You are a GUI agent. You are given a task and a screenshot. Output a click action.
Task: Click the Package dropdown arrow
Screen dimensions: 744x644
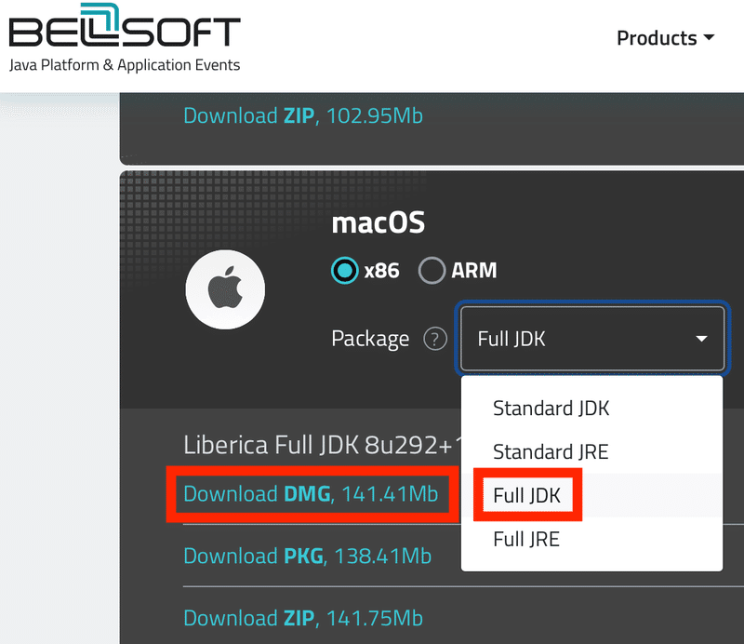click(702, 340)
